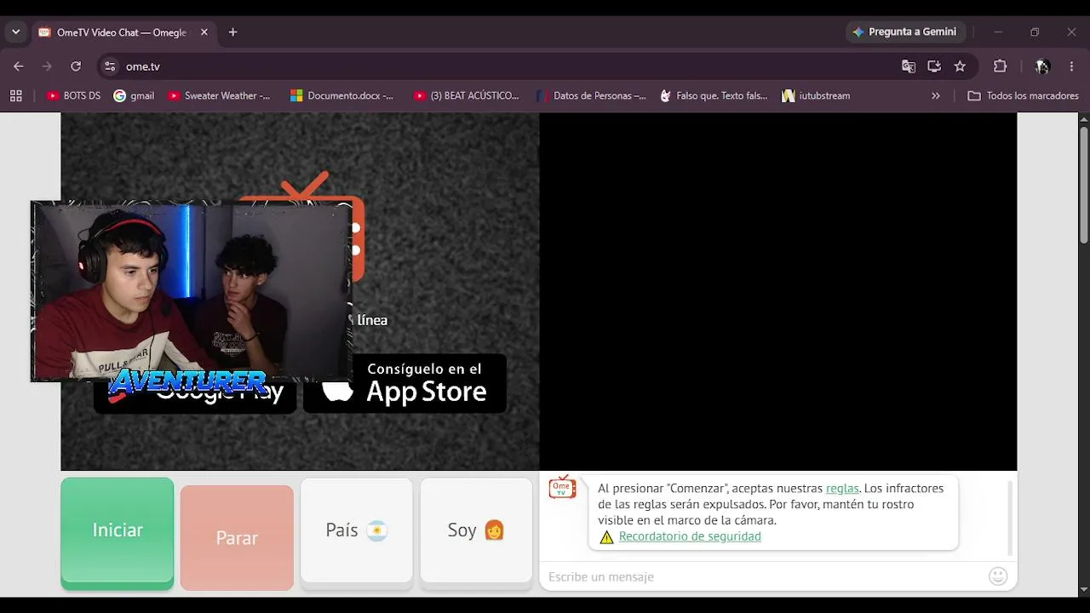Click the install app icon in address bar
The height and width of the screenshot is (613, 1090).
coord(934,66)
